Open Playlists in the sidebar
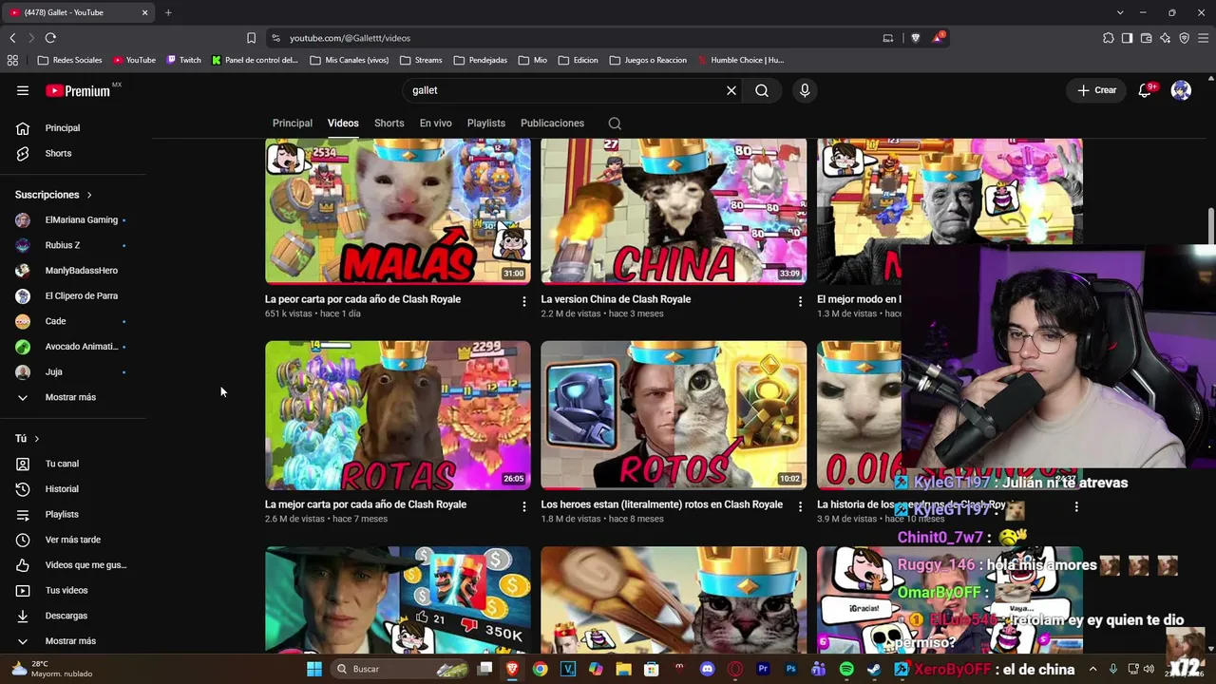 [x=73, y=514]
